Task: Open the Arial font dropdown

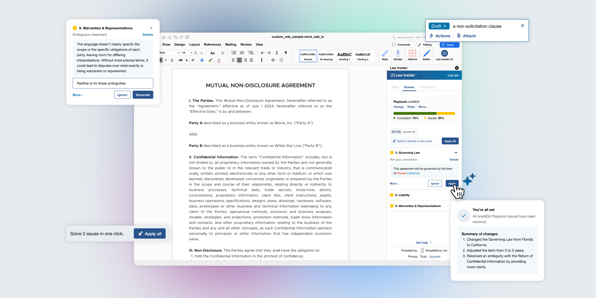Action: (169, 53)
